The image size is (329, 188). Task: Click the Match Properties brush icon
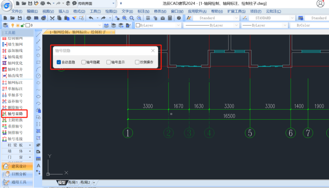point(74,18)
